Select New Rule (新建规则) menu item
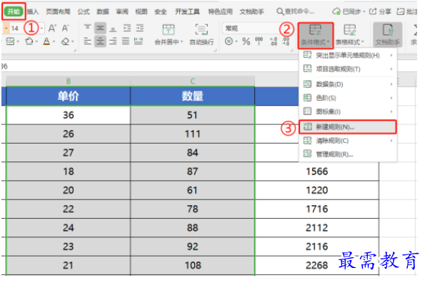 (348, 127)
